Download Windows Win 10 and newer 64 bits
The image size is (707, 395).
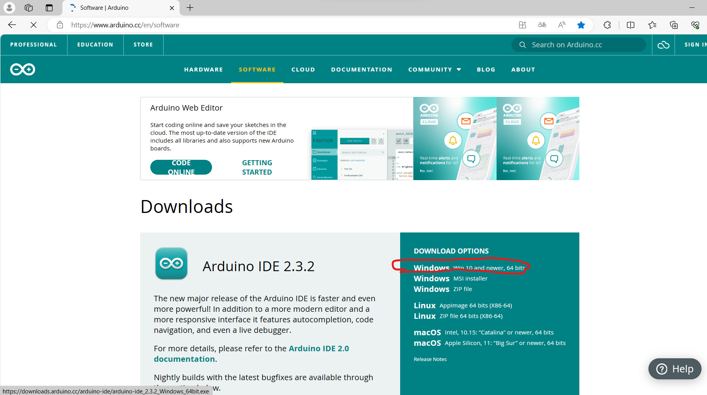pos(469,268)
